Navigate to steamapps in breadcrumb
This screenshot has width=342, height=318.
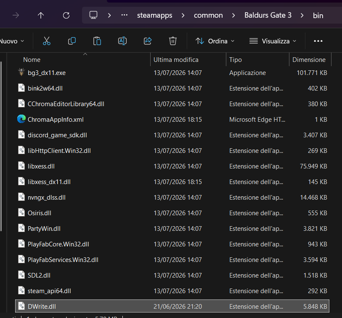[x=155, y=15]
